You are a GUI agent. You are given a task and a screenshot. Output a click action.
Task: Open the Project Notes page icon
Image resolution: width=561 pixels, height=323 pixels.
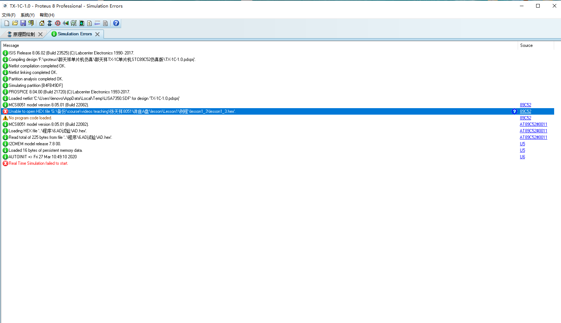coord(105,23)
